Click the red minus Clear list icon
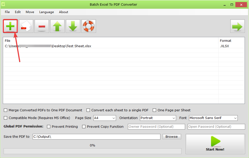249x158 pixels. pyautogui.click(x=42, y=26)
